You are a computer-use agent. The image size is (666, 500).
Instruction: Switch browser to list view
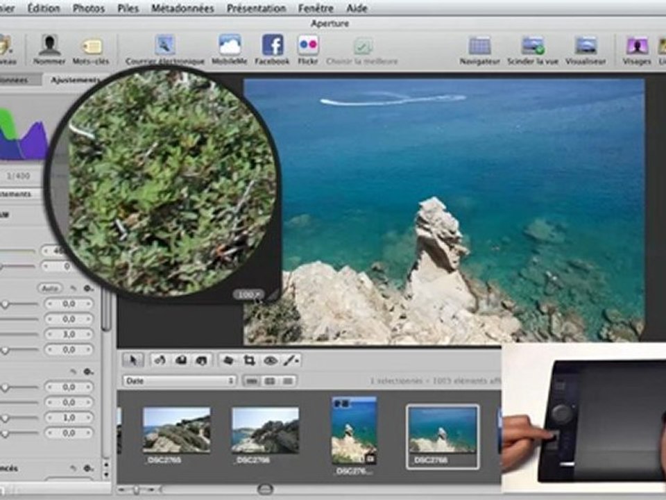(x=287, y=381)
